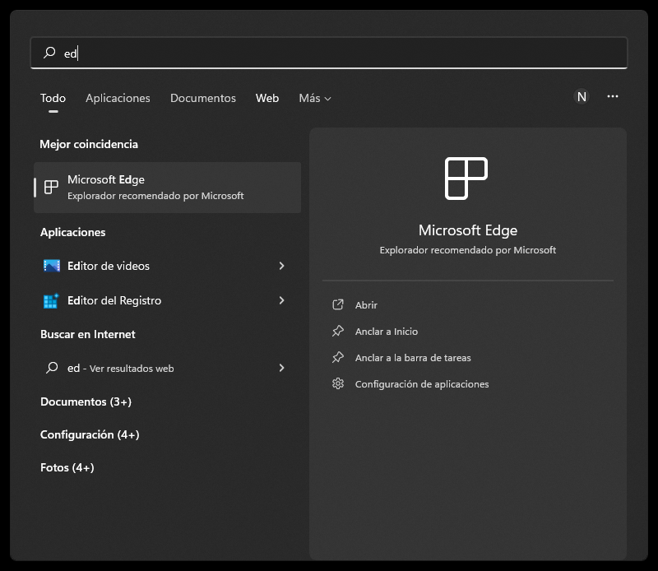Screen dimensions: 658x571
Task: Click the pin icon beside Anclar a la barra de tareas
Action: [x=338, y=358]
